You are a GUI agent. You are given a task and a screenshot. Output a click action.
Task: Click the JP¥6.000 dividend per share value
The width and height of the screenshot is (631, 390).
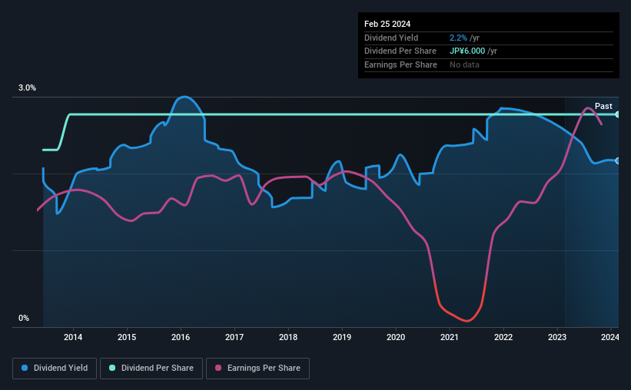click(467, 51)
